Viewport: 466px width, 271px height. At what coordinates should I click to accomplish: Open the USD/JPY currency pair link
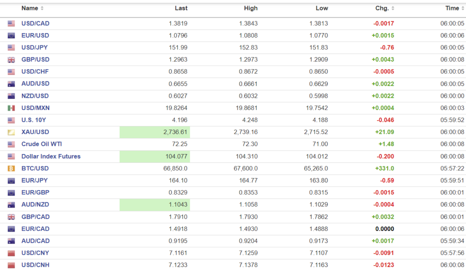point(35,47)
